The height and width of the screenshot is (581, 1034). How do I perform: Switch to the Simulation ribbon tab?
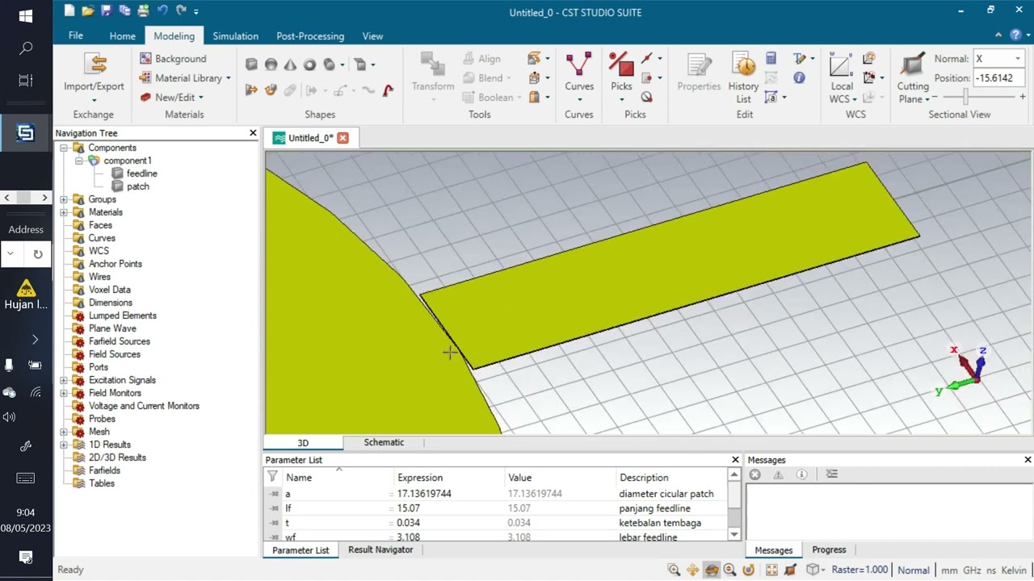click(x=235, y=36)
